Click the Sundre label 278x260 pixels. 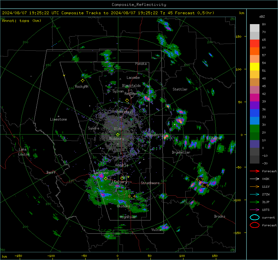(94, 128)
